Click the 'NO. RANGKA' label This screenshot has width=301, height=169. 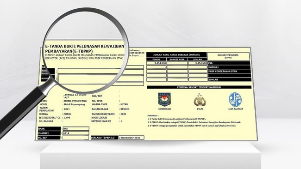(x=46, y=121)
